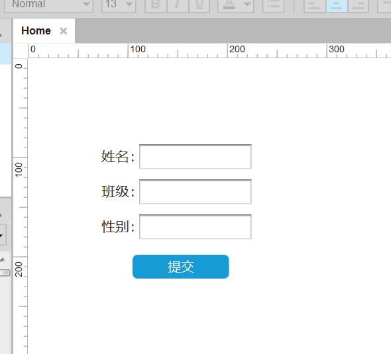Select the center text alignment
The height and width of the screenshot is (354, 391).
click(337, 5)
